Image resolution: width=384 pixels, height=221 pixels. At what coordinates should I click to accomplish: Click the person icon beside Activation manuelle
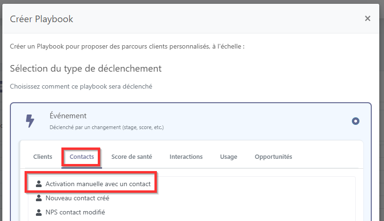pyautogui.click(x=39, y=184)
